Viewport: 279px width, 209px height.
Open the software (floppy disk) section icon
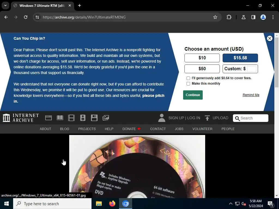click(94, 118)
